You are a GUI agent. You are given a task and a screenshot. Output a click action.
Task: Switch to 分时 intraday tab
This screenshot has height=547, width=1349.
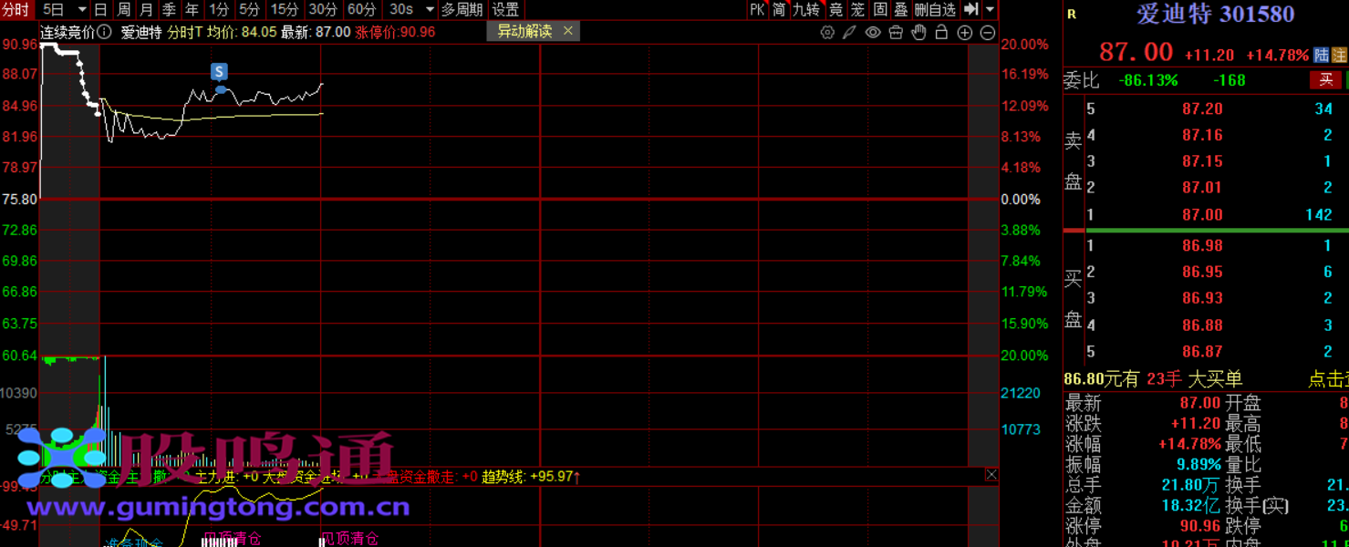[x=16, y=9]
